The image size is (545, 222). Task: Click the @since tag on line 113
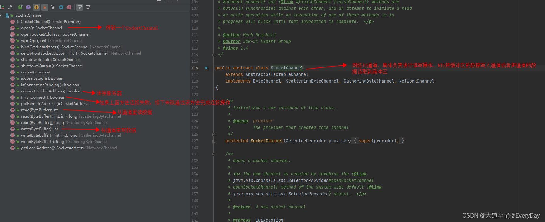230,48
